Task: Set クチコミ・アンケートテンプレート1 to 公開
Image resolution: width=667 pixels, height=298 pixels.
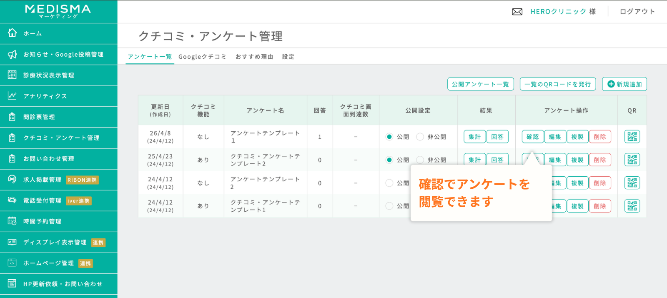Action: pyautogui.click(x=389, y=206)
